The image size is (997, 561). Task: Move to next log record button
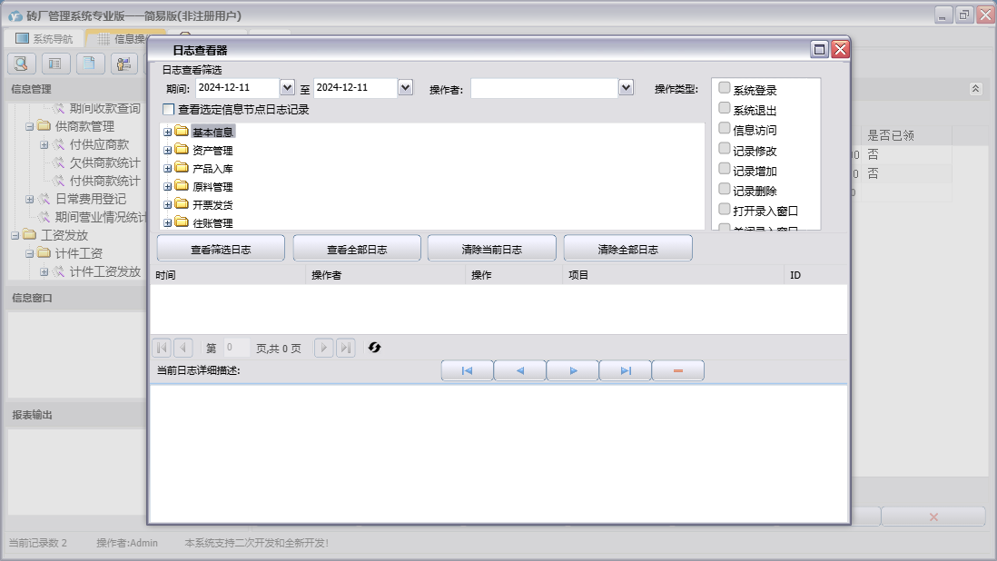pos(573,370)
